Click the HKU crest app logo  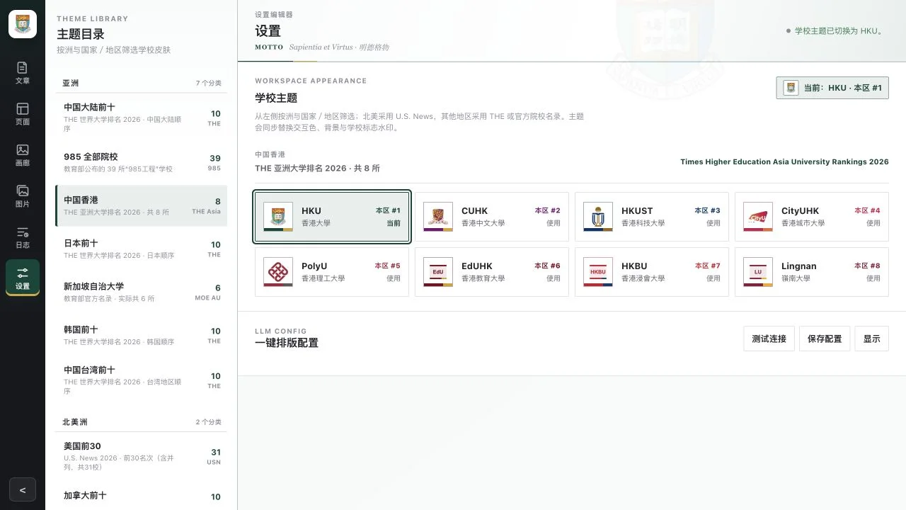click(x=23, y=24)
